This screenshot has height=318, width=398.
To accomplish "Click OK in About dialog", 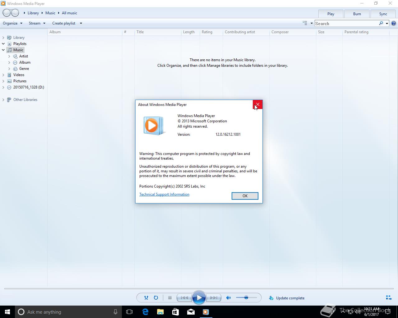I will click(x=245, y=196).
